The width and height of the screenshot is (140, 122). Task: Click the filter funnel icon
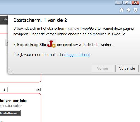[x=4, y=89]
